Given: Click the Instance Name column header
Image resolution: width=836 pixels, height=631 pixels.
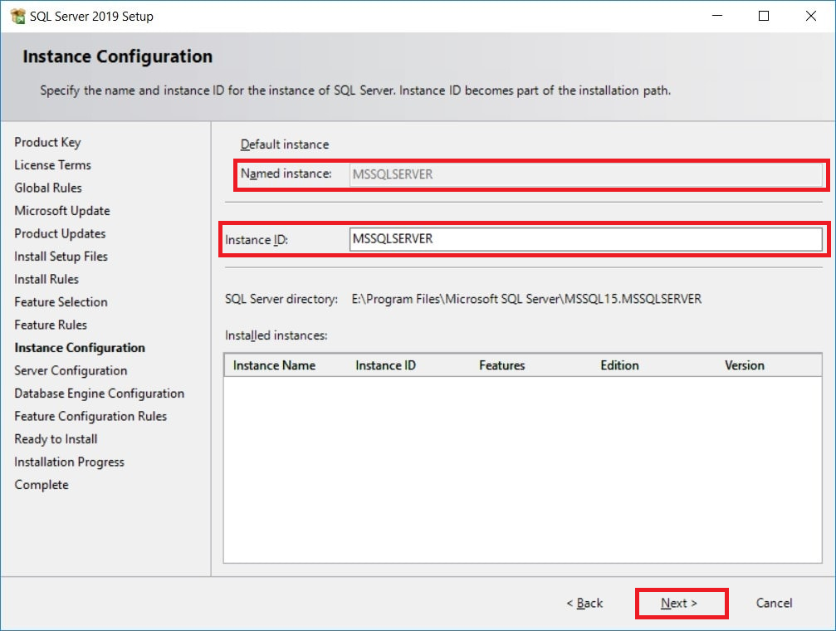Looking at the screenshot, I should pyautogui.click(x=274, y=365).
